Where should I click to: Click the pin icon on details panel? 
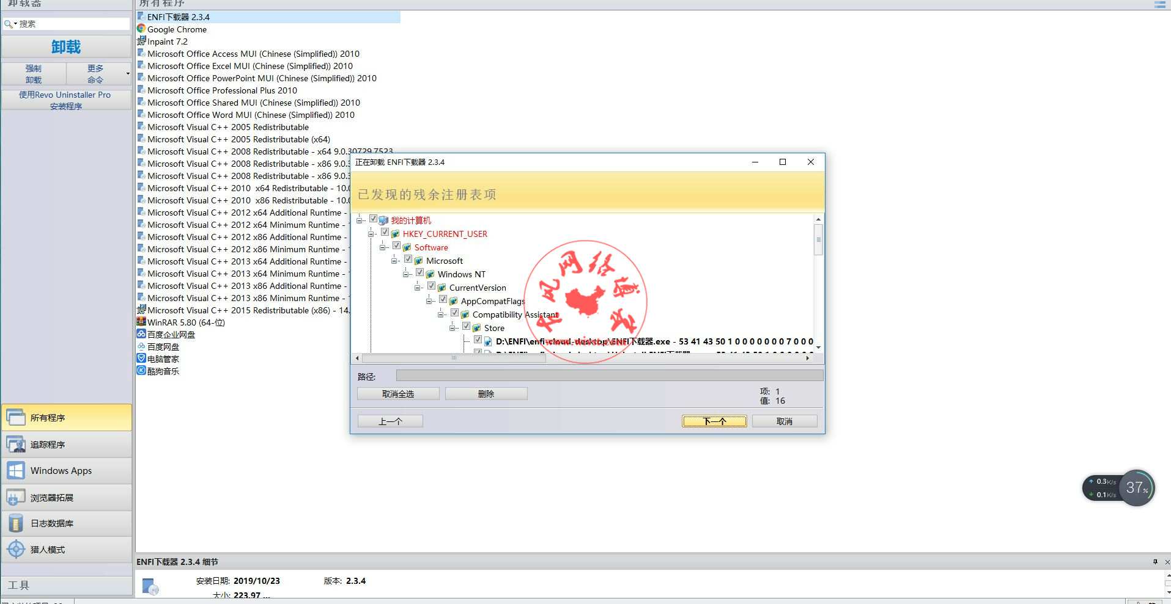[1155, 562]
